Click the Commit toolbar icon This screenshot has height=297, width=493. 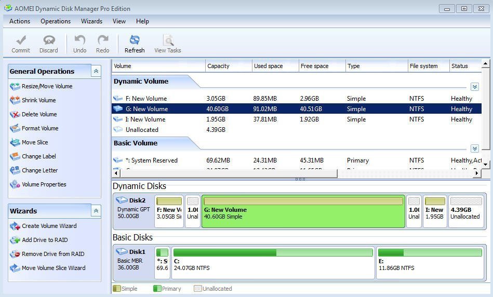(21, 40)
